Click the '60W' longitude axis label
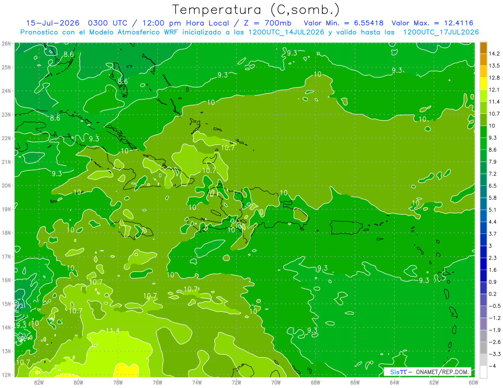Viewport: 503px width, 388px height. click(473, 382)
